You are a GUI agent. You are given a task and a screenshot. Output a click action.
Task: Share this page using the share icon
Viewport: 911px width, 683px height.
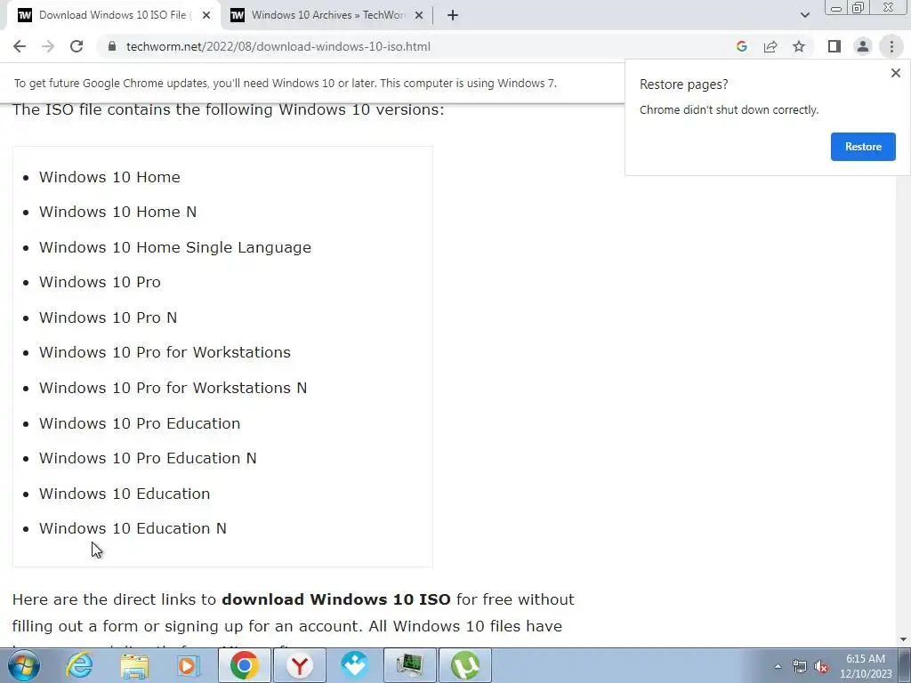click(x=770, y=46)
